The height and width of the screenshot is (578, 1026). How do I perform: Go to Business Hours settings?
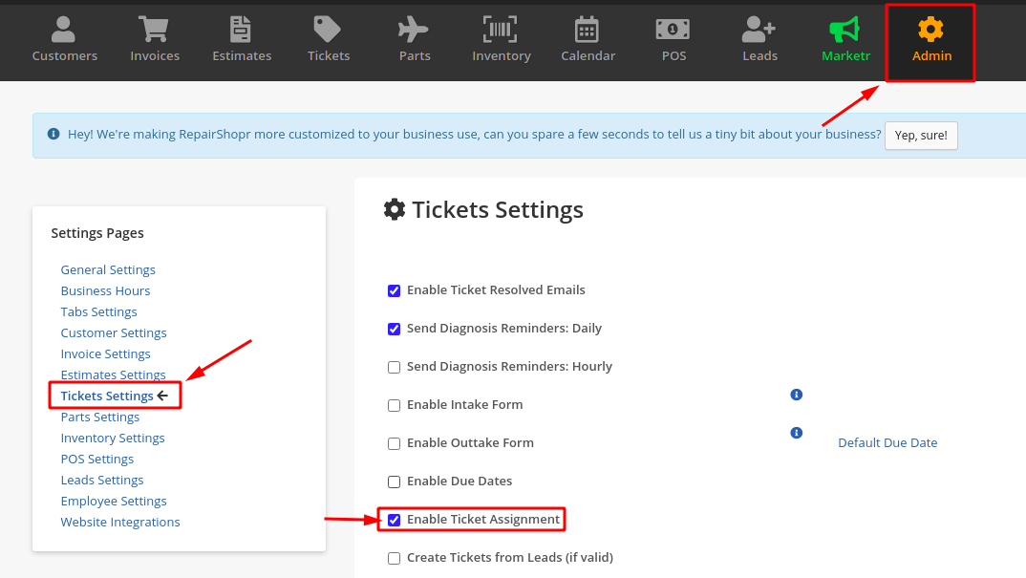[x=105, y=290]
